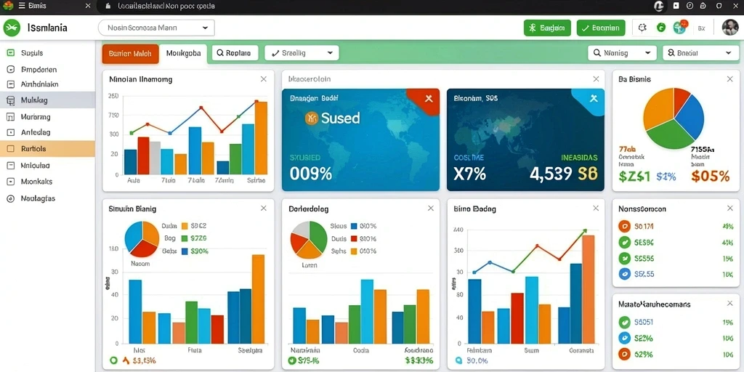Click the settings icon in header
Viewport: 744px width, 372px height.
coord(642,28)
